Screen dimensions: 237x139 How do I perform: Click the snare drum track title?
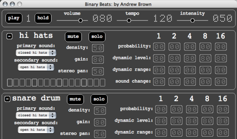click(36, 98)
